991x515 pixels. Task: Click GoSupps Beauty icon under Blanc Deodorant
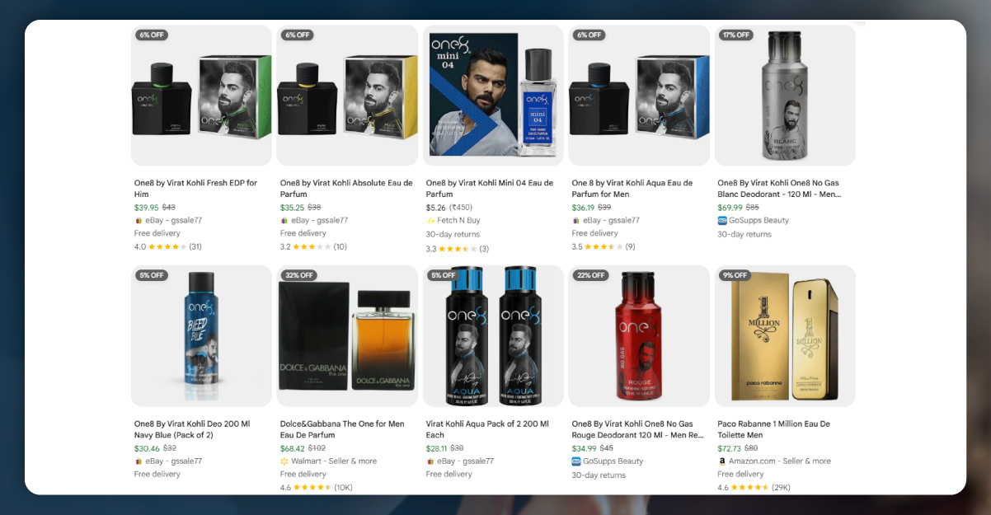pyautogui.click(x=722, y=221)
